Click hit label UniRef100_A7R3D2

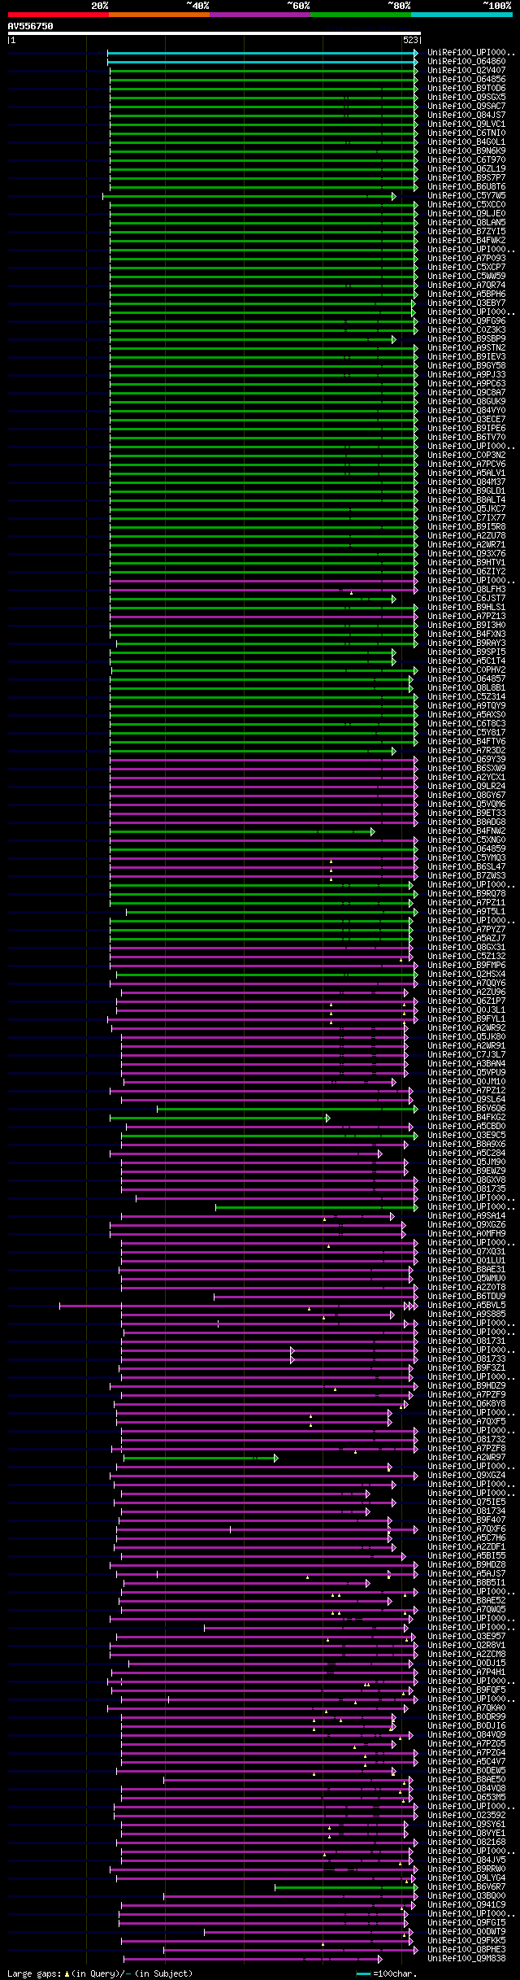(x=466, y=750)
